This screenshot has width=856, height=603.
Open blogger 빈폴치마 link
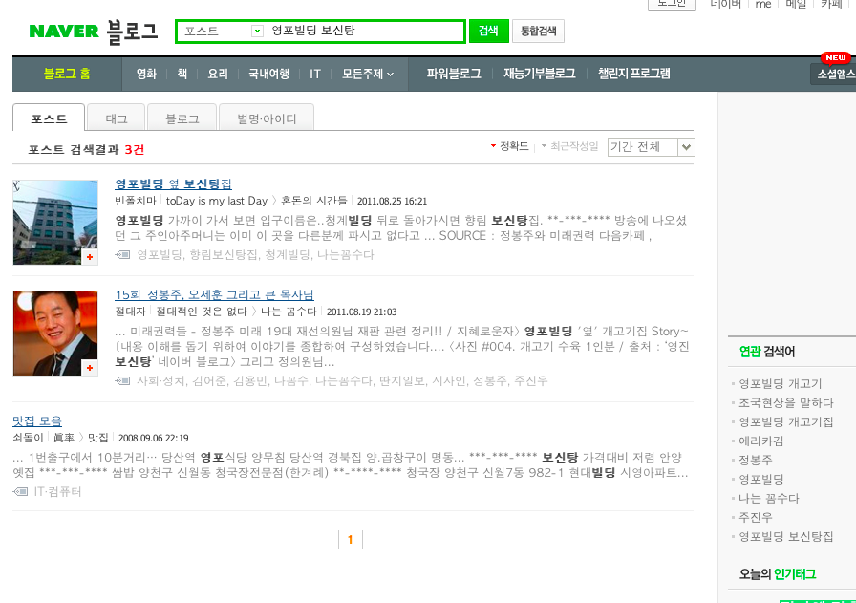point(136,201)
